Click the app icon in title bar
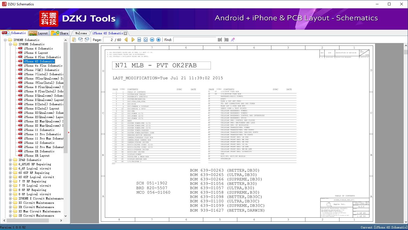 [4, 4]
